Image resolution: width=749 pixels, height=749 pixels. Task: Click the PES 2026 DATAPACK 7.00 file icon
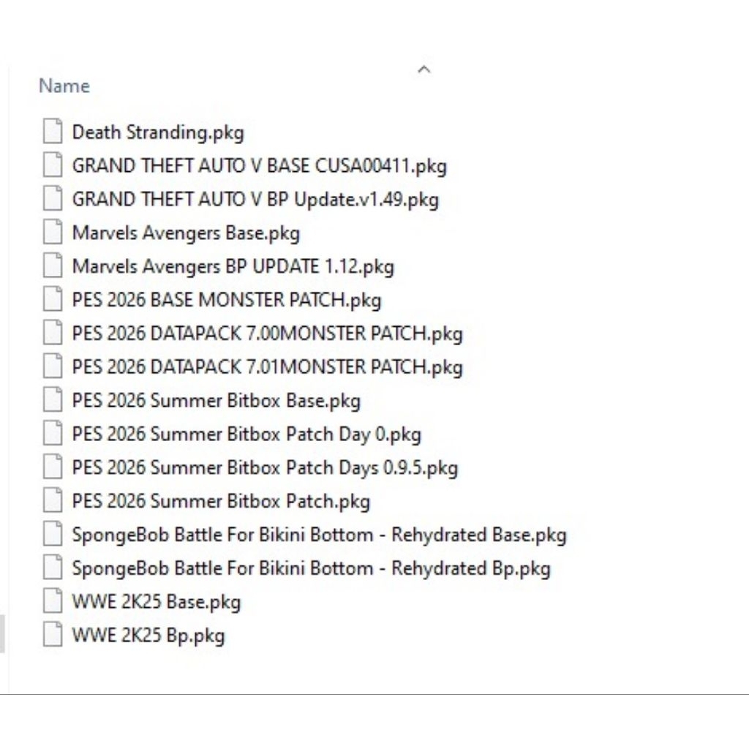[x=52, y=333]
